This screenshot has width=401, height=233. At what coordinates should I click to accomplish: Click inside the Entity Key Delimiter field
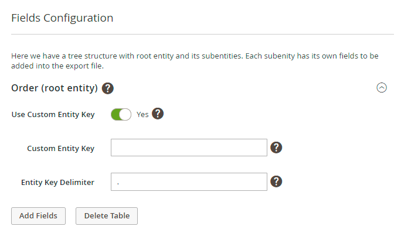click(x=189, y=181)
